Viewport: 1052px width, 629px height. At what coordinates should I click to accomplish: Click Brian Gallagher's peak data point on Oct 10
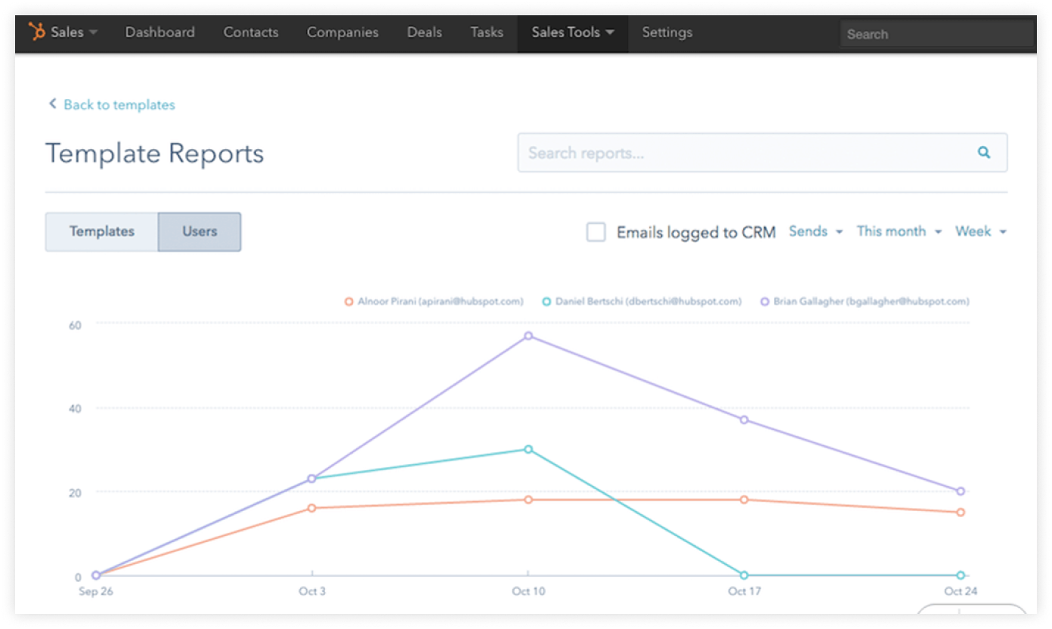click(528, 336)
